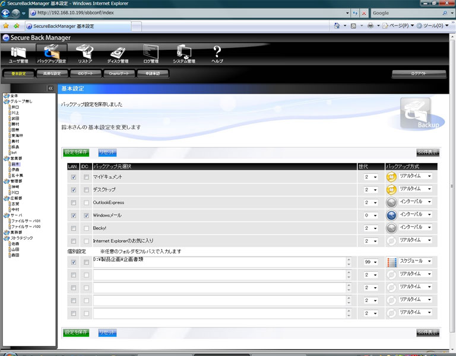Click the Google search magnifier icon
Screen dimensions: 456x356
pos(445,13)
